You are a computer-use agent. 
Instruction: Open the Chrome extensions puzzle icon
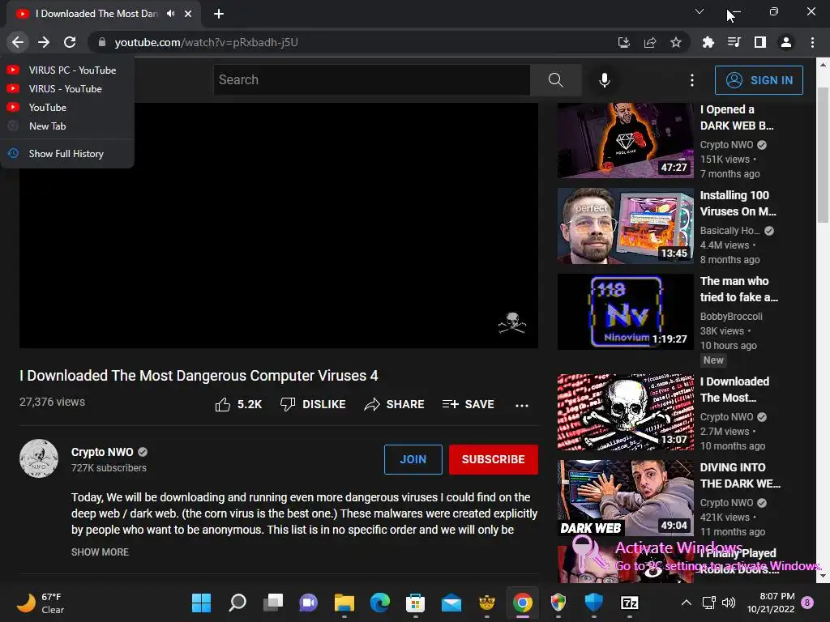708,42
